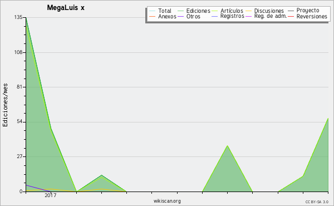
Task: Click the y-axis value 54
Action: tap(19, 121)
